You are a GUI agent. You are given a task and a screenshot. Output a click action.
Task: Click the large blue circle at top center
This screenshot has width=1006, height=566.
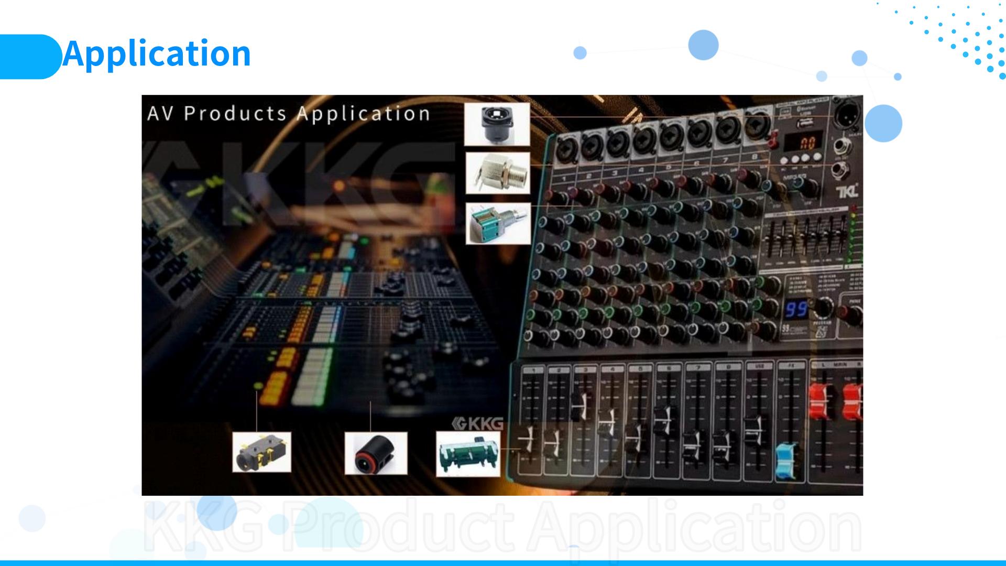[x=703, y=45]
